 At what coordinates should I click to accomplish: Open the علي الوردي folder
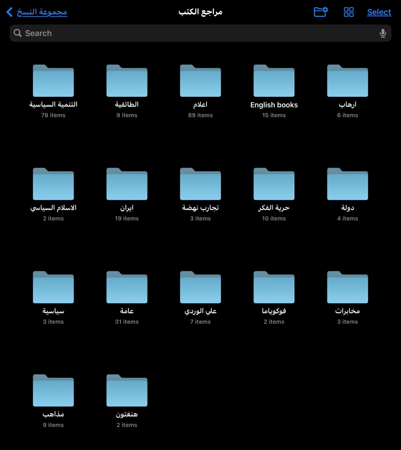click(x=200, y=288)
